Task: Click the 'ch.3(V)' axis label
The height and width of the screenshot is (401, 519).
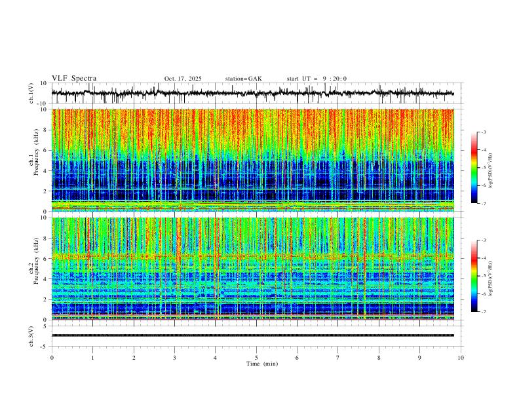Action: coord(31,336)
